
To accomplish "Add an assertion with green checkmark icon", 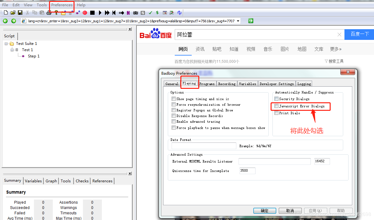I will [150, 13].
